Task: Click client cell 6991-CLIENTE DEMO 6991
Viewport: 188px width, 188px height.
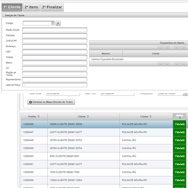Action: (x=83, y=156)
